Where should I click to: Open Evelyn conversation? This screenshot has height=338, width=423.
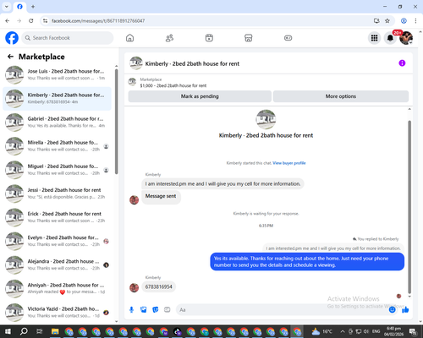pyautogui.click(x=57, y=241)
